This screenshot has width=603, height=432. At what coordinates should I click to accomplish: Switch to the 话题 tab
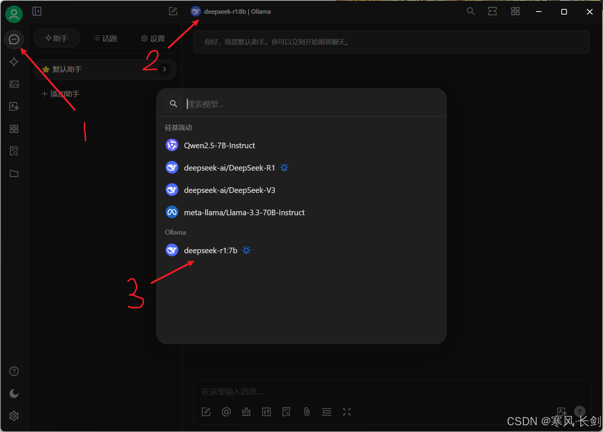coord(105,38)
